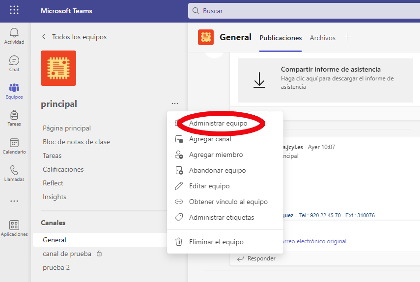Click the General channel title in header

235,37
